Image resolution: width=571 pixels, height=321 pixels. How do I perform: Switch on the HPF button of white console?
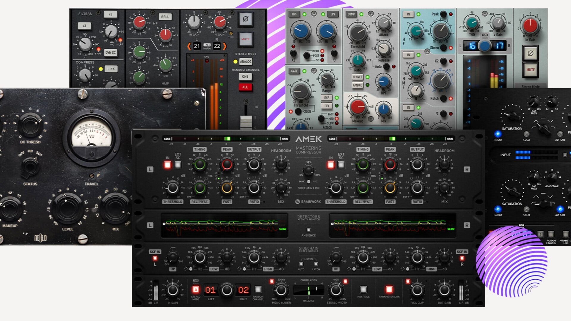[x=294, y=14]
